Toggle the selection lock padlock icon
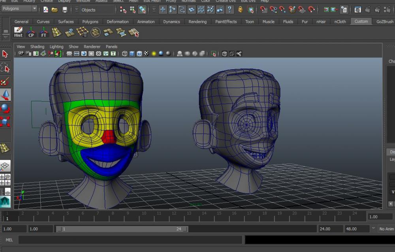This screenshot has width=395, height=252. pyautogui.click(x=240, y=9)
